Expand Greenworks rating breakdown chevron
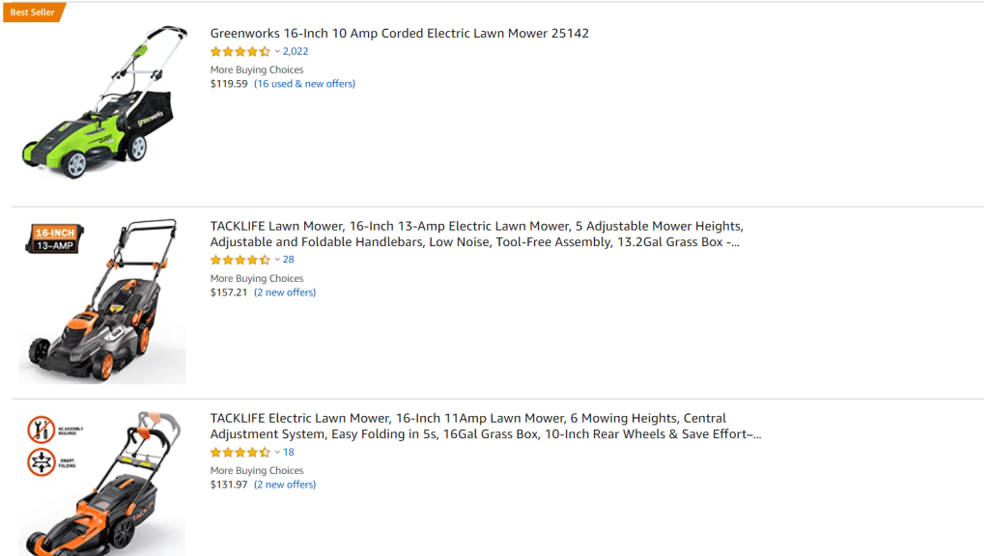Screen dimensions: 989x556 click(277, 52)
